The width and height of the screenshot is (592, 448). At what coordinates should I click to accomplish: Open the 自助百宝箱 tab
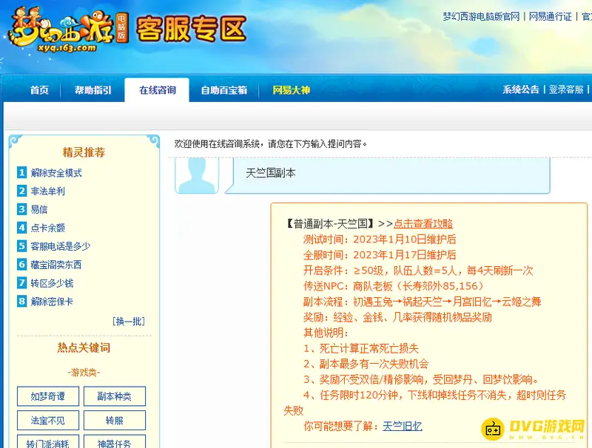[224, 90]
